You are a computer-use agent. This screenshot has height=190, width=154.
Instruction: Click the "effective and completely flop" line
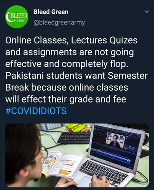click(x=67, y=64)
